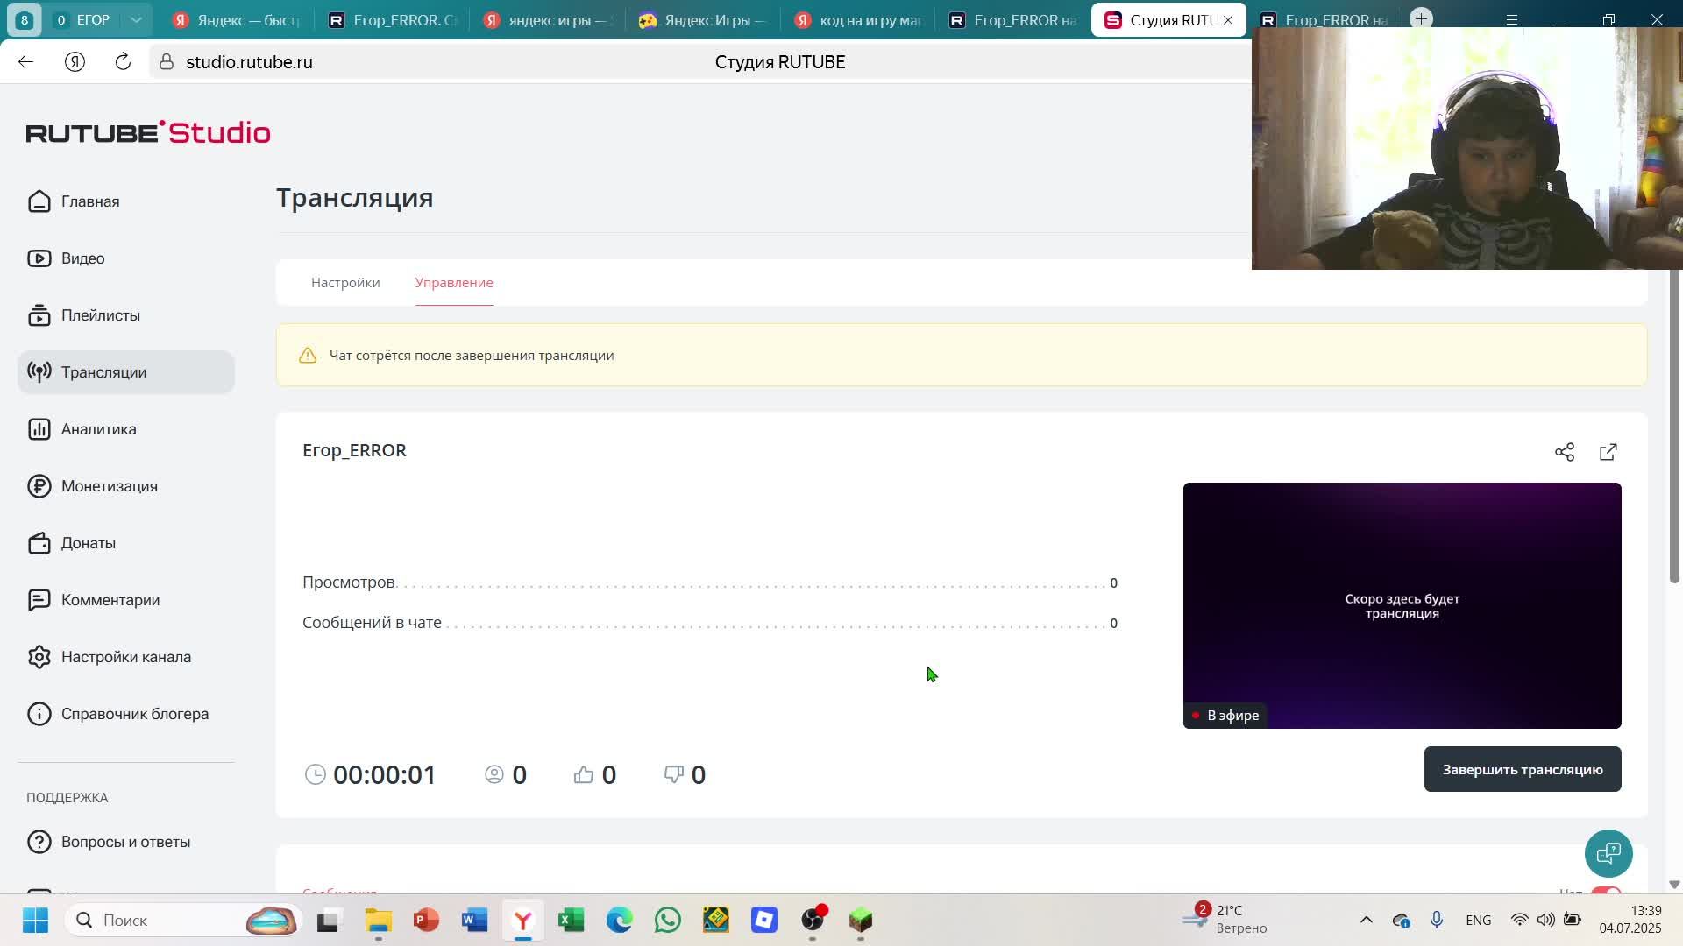Viewport: 1683px width, 946px height.
Task: Click the studio.rutube.ru address bar
Action: pyautogui.click(x=249, y=62)
